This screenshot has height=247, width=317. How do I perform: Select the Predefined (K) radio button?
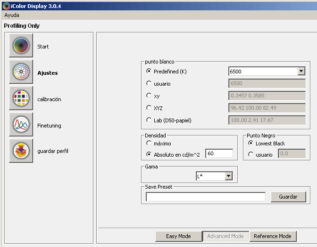point(149,72)
